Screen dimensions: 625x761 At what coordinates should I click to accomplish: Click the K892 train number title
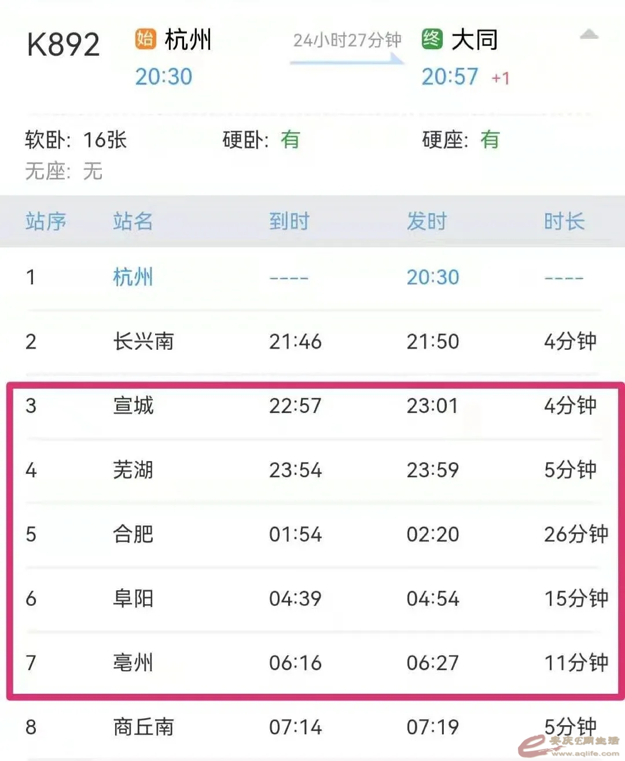click(63, 45)
